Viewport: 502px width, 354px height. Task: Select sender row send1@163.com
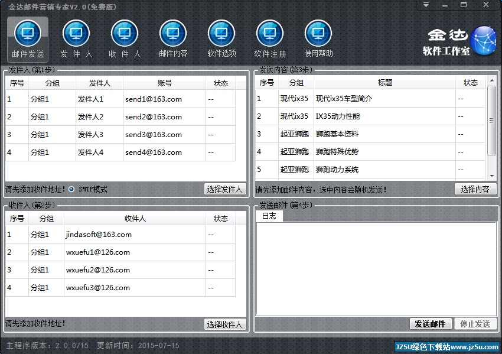120,99
